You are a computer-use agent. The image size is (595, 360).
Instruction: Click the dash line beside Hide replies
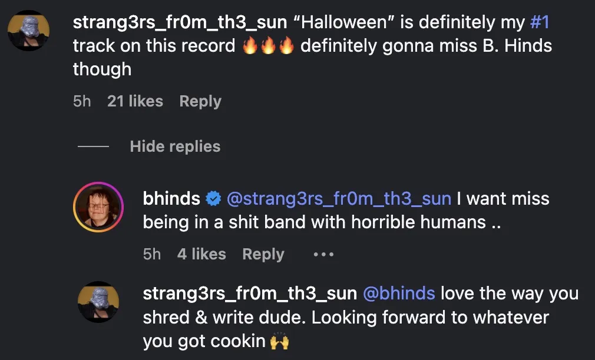click(93, 146)
